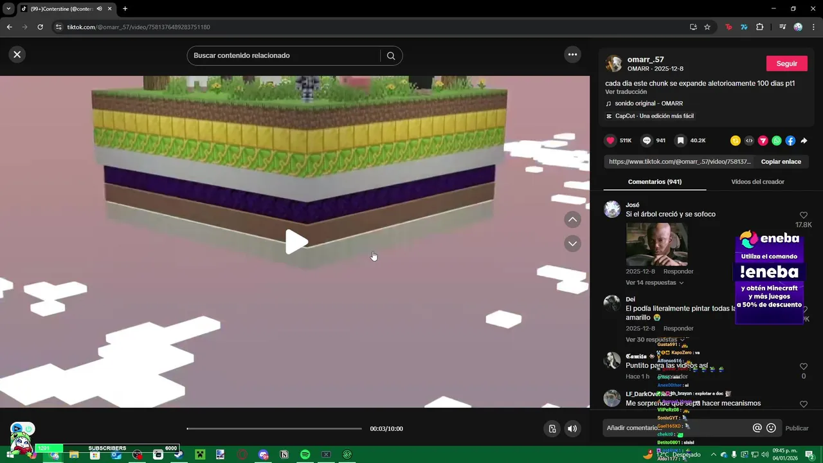Open the omarr_.57 username link
823x463 pixels.
[646, 59]
